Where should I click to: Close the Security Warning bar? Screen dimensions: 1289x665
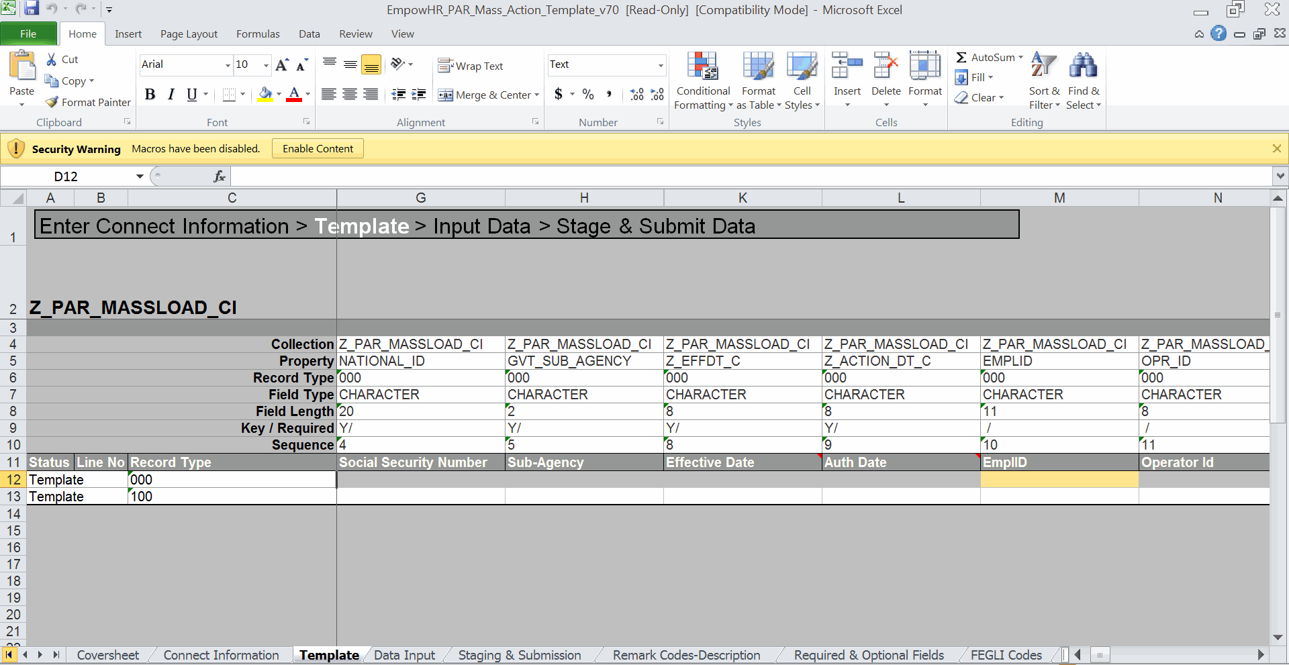click(x=1277, y=149)
